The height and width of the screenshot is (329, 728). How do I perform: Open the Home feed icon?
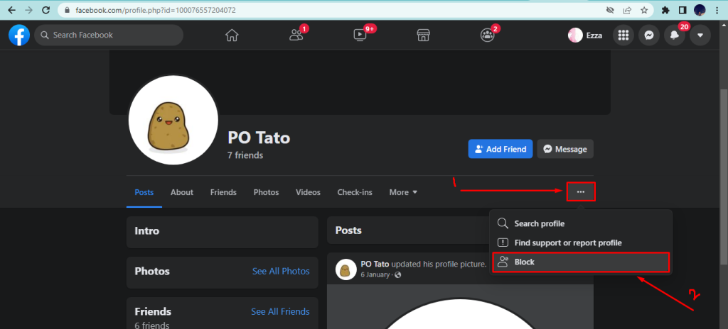pos(232,35)
